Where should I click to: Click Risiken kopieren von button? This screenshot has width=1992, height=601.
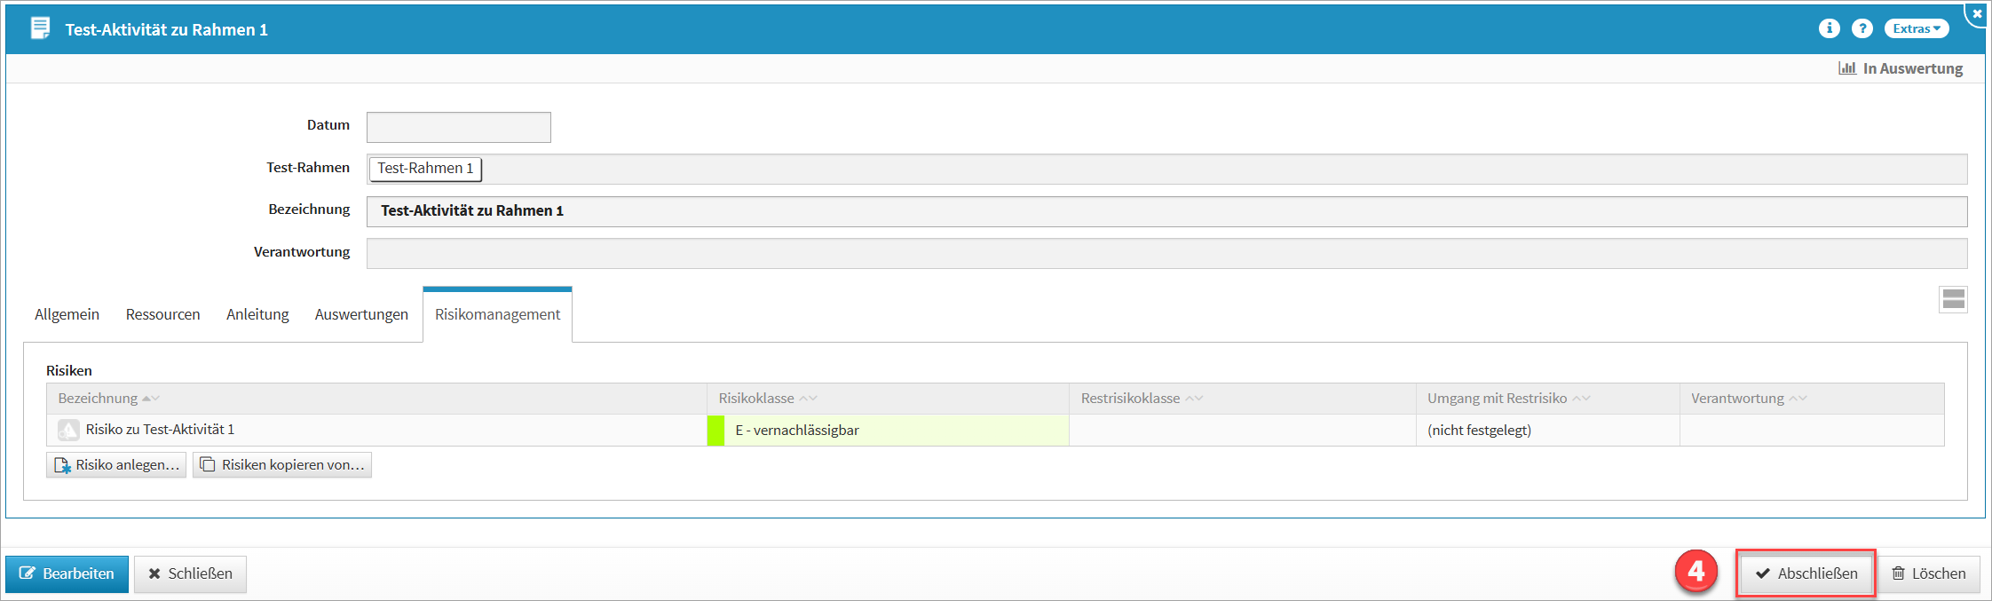click(282, 465)
